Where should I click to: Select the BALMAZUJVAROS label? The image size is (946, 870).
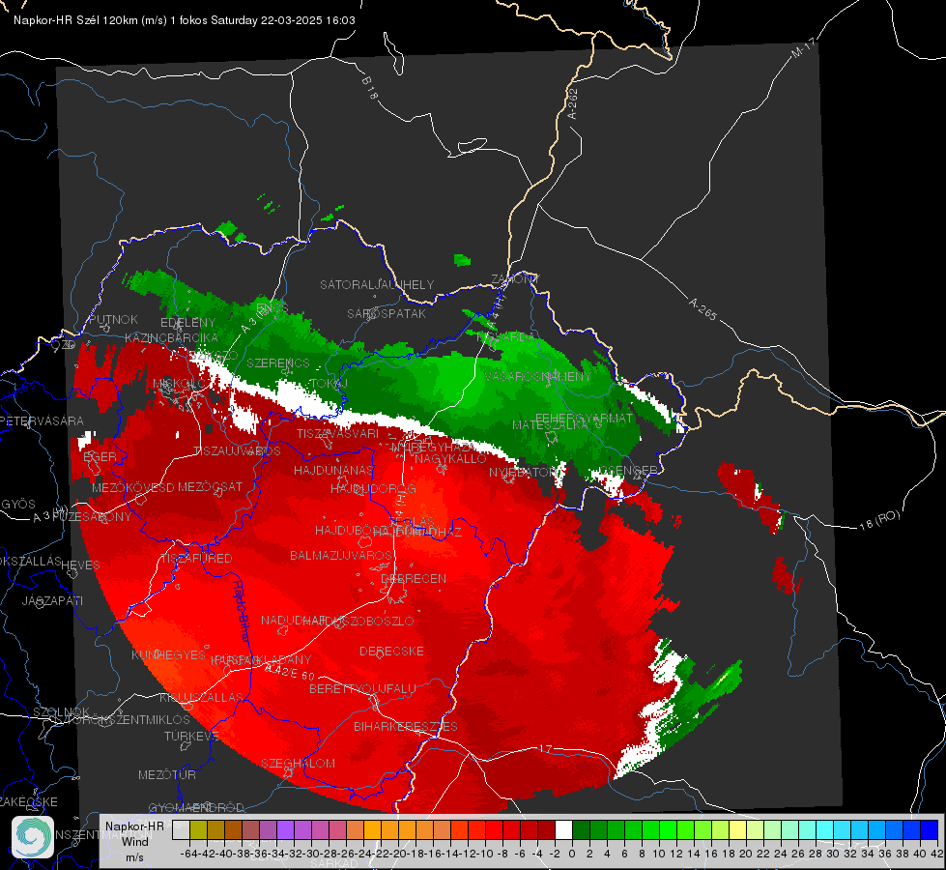coord(341,555)
